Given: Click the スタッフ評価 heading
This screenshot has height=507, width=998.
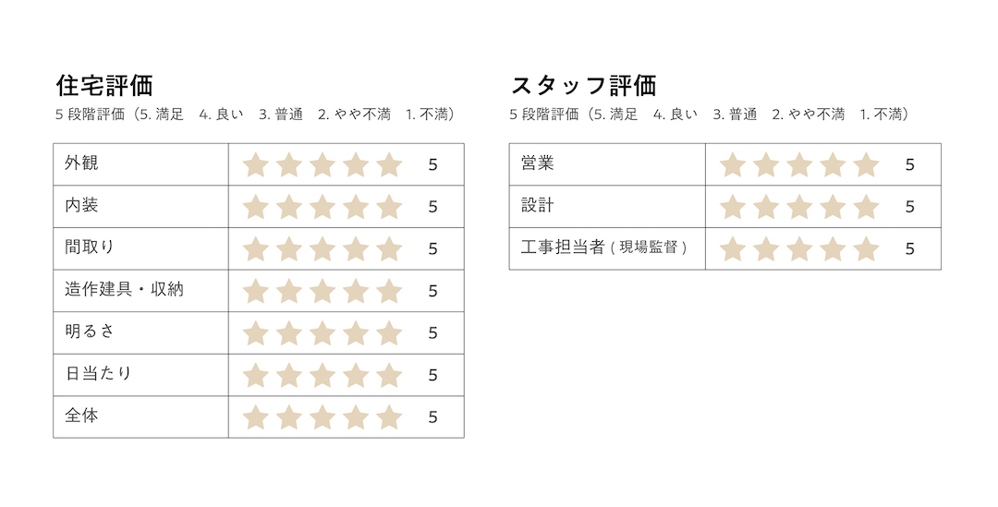Looking at the screenshot, I should pyautogui.click(x=584, y=85).
